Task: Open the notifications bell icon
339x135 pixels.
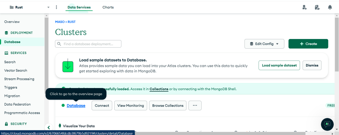Action: click(x=330, y=7)
